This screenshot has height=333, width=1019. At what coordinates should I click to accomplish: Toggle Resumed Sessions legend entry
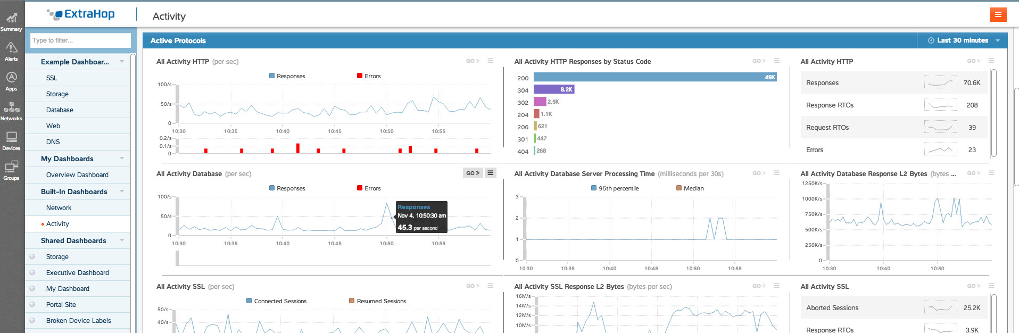coord(377,301)
